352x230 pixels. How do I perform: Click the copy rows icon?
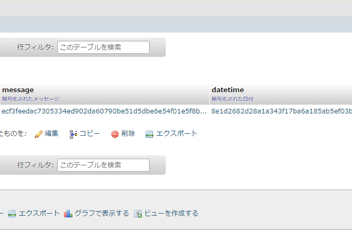tap(73, 134)
